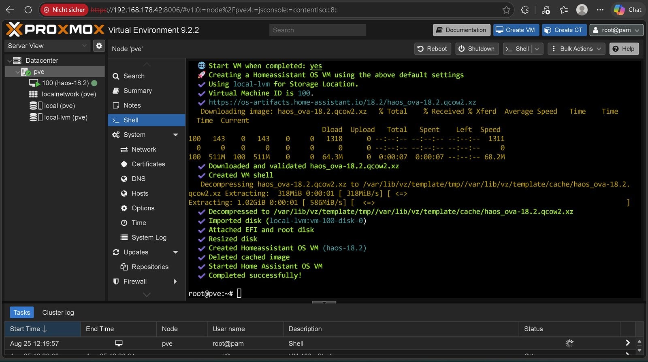
Task: Collapse the log panel via splitter handle
Action: pos(324,302)
